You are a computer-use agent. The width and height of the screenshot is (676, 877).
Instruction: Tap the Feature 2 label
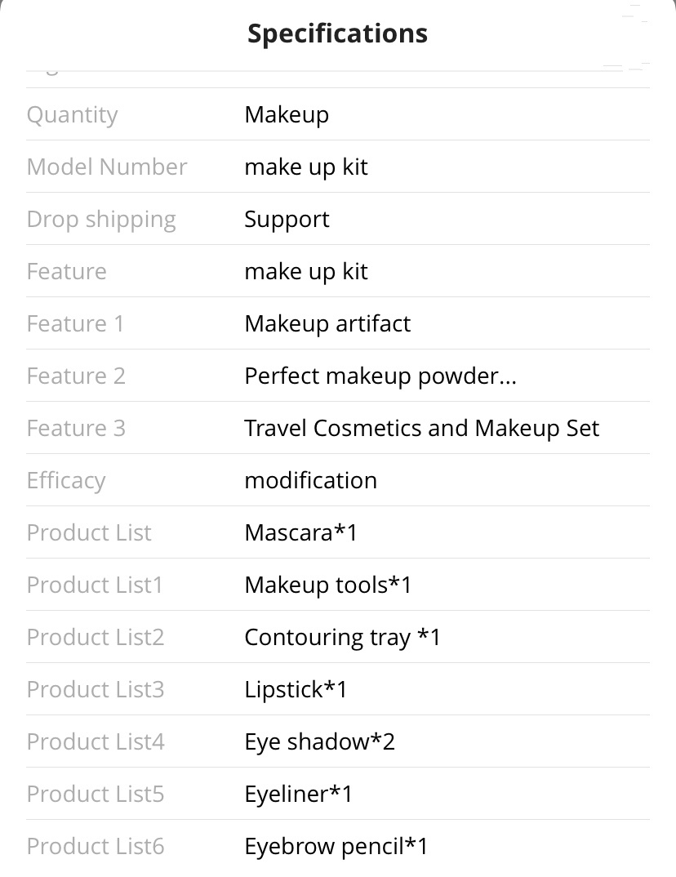click(76, 376)
